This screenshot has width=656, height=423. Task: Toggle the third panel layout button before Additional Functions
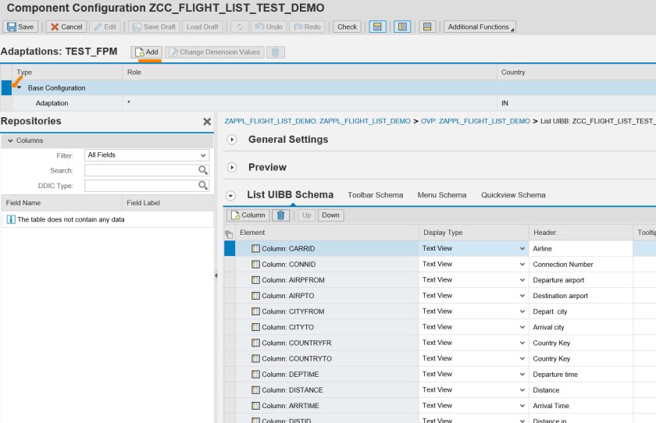click(x=427, y=27)
